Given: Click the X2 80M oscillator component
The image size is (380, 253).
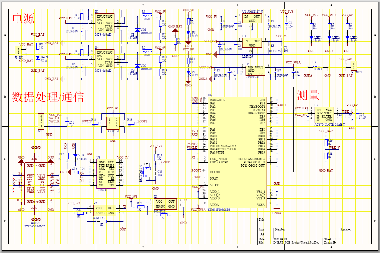Looking at the screenshot, I should 104,210.
